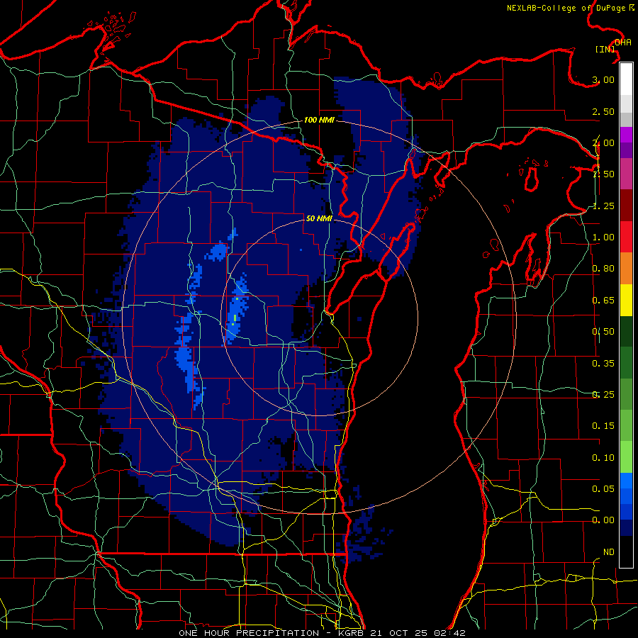
Task: Click the 02:42 timestamp in caption
Action: (x=449, y=633)
